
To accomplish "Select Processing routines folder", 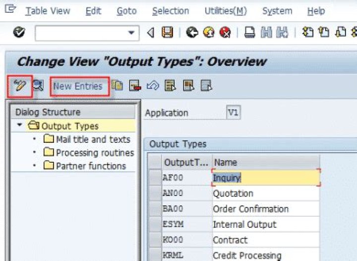I will (89, 153).
